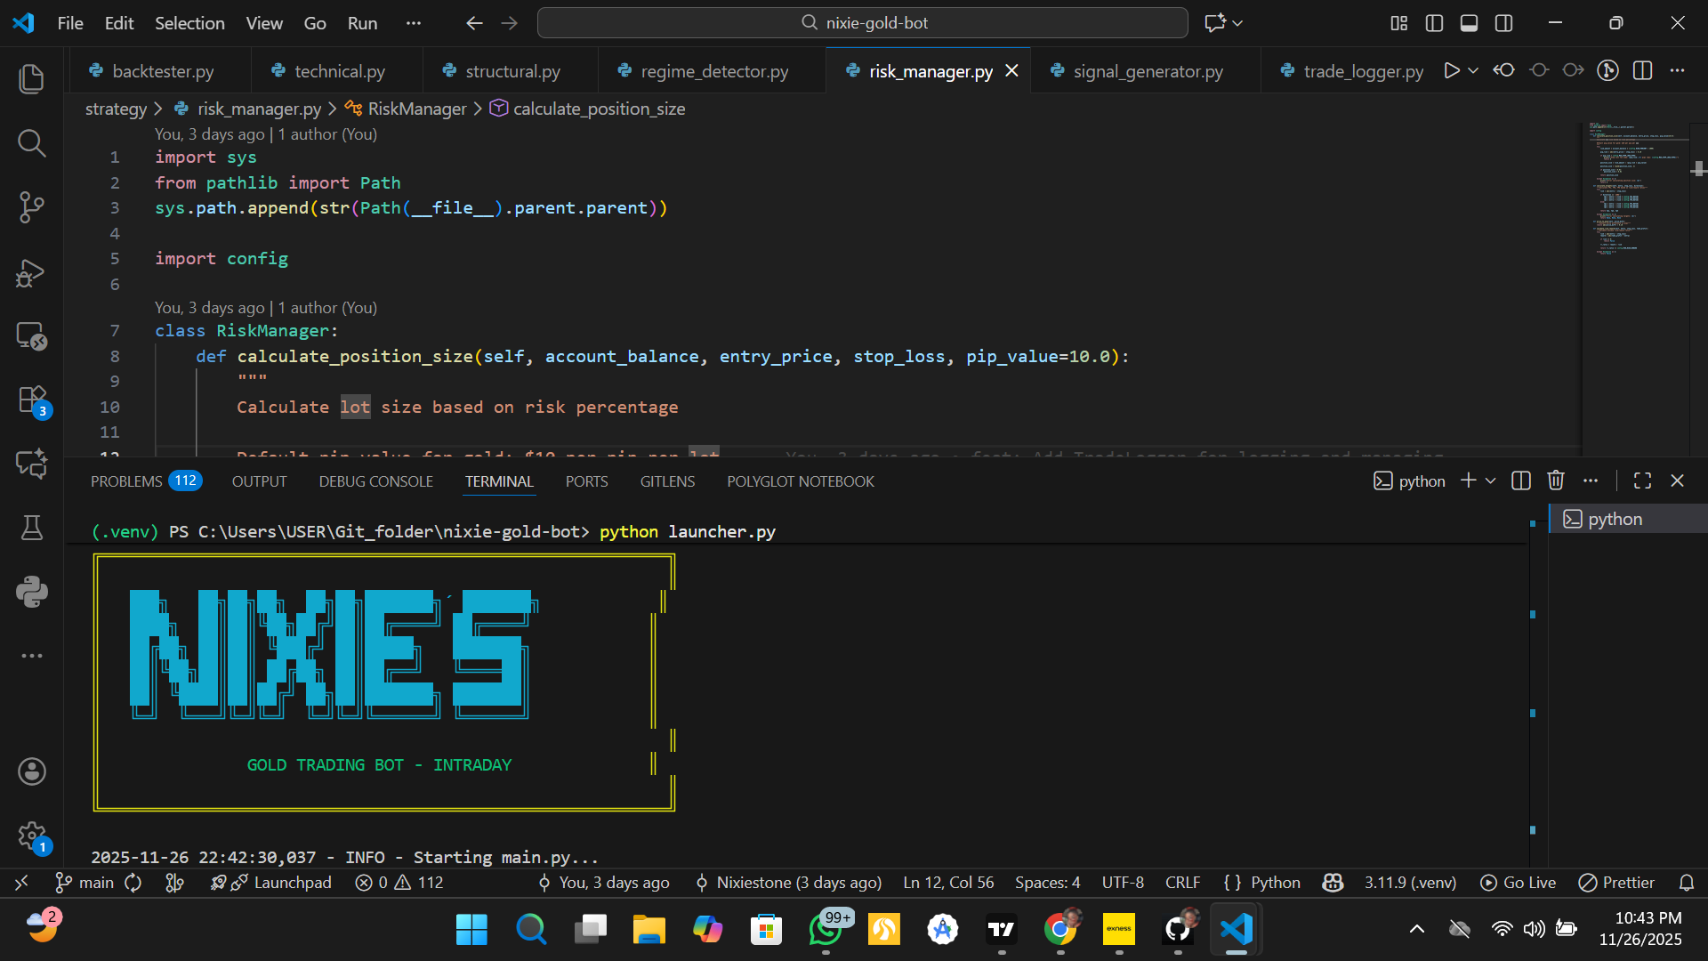
Task: Open the Manage gear menu
Action: click(32, 836)
